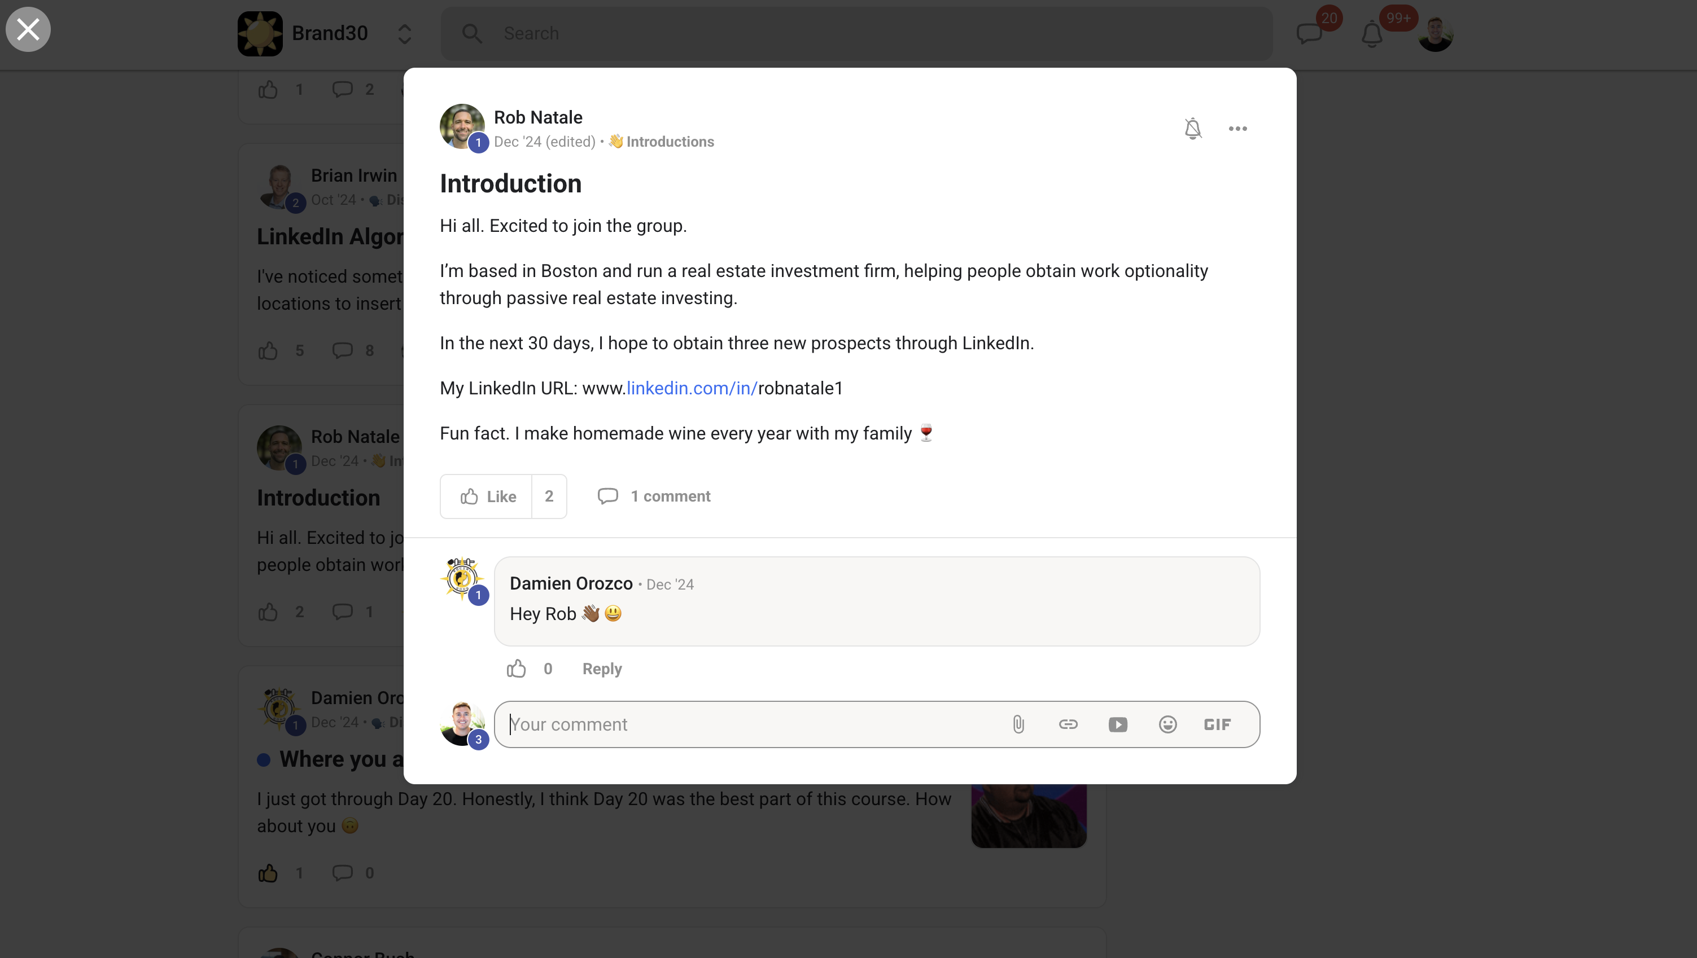Image resolution: width=1697 pixels, height=958 pixels.
Task: Click inside the Your comment field
Action: (725, 724)
